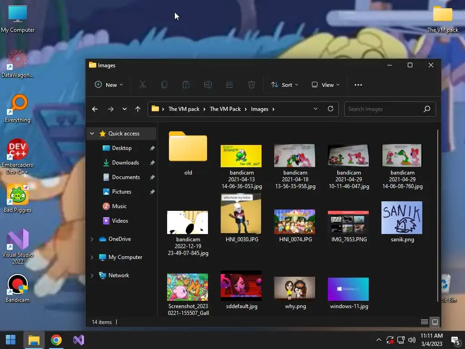Viewport: 465px width, 349px height.
Task: Open File Explorer from the taskbar
Action: pyautogui.click(x=34, y=340)
